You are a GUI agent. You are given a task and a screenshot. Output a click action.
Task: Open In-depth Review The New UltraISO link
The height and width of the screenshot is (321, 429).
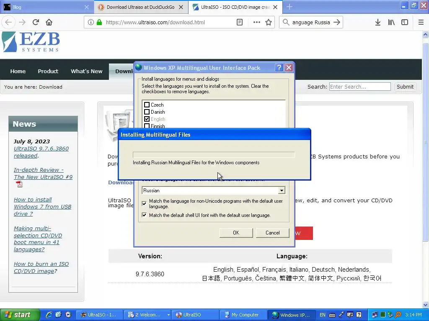(43, 173)
